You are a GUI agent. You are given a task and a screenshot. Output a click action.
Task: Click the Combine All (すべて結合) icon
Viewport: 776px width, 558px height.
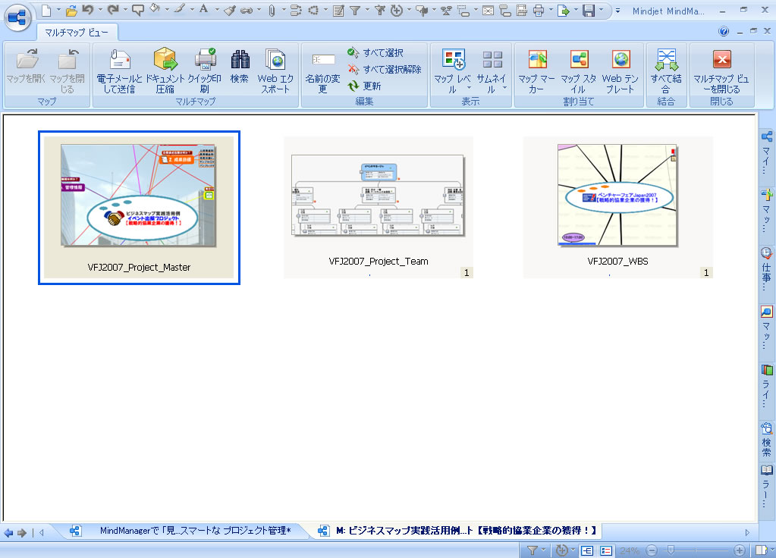click(x=666, y=61)
